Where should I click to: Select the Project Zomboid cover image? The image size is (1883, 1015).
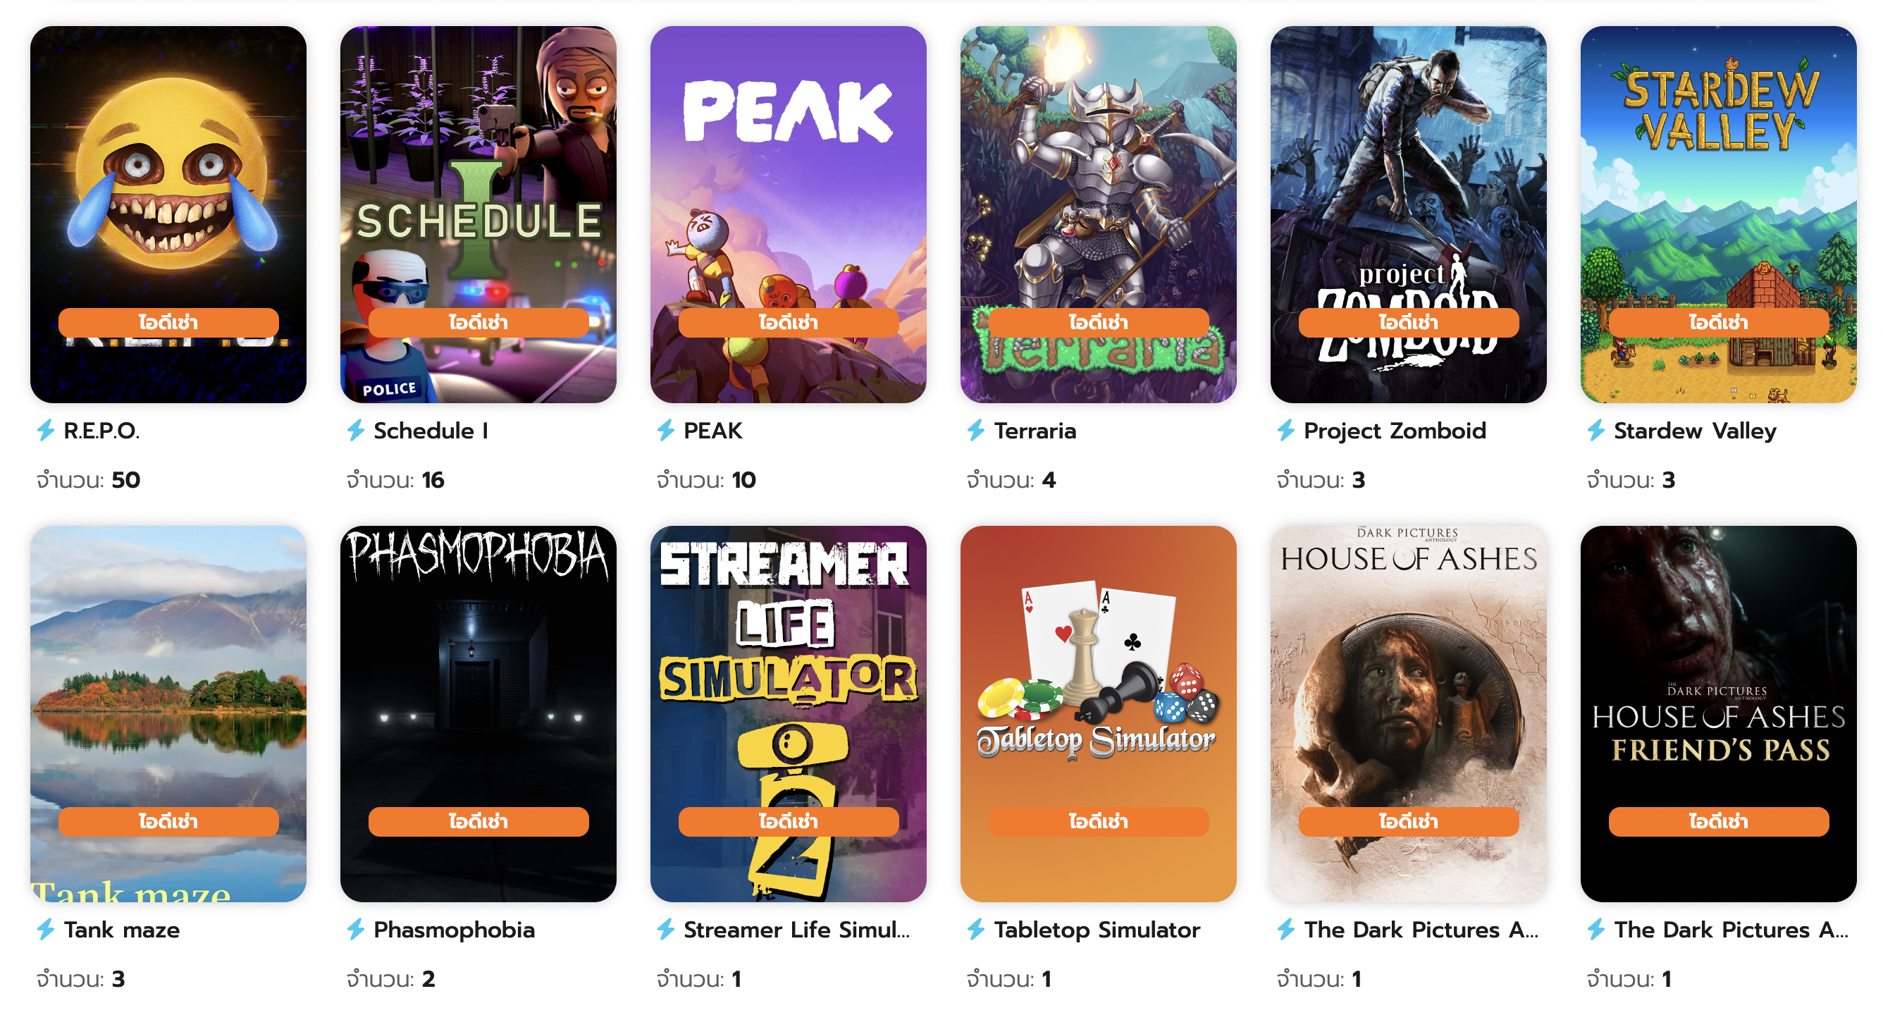point(1408,214)
